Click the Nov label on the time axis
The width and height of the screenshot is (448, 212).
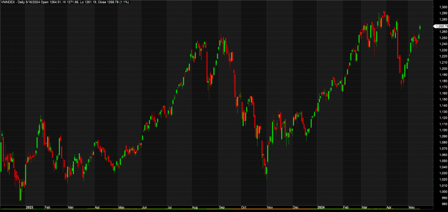269,208
